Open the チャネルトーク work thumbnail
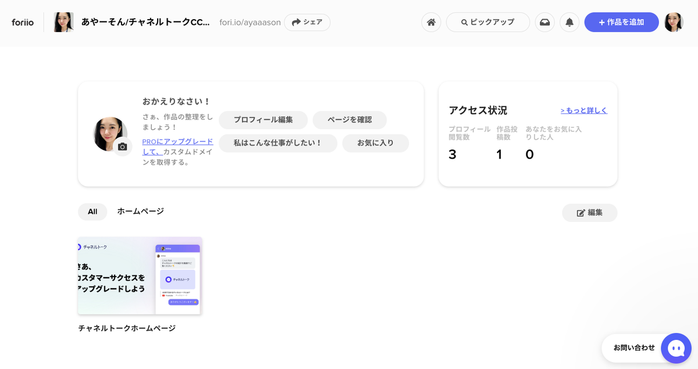 tap(140, 275)
